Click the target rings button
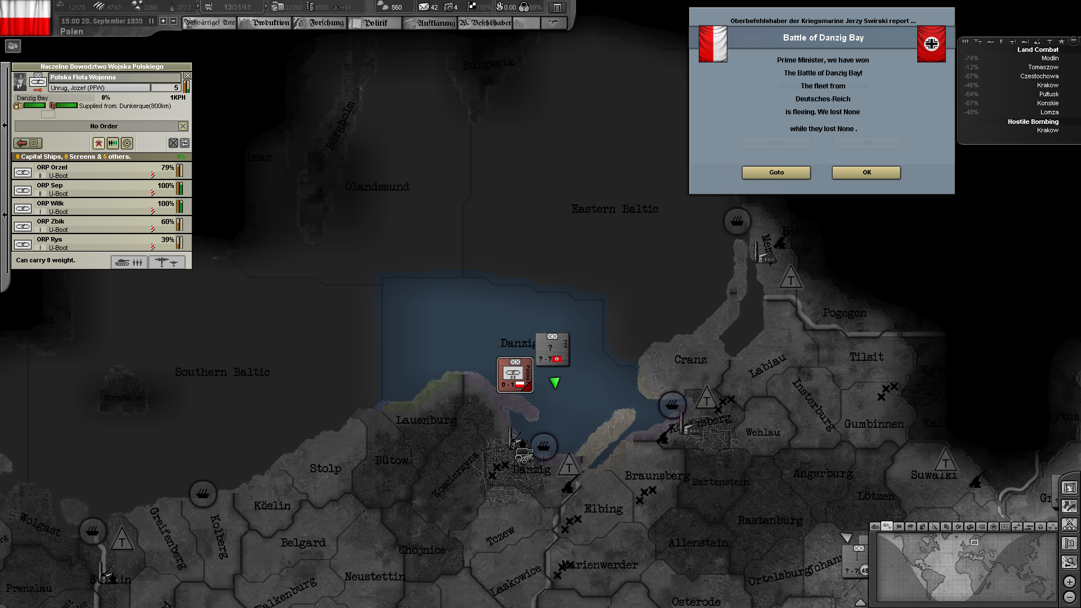The height and width of the screenshot is (608, 1081). coord(127,143)
